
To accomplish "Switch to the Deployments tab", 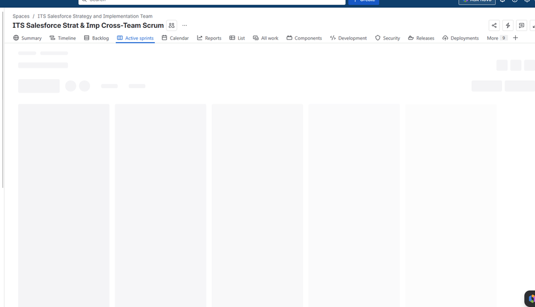I will [460, 38].
